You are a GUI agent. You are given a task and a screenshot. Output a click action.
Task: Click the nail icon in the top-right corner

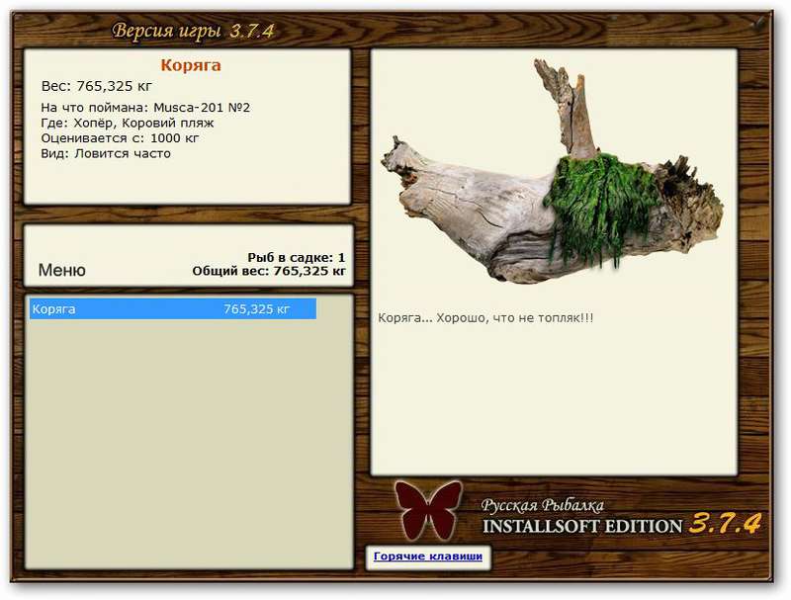pyautogui.click(x=758, y=24)
